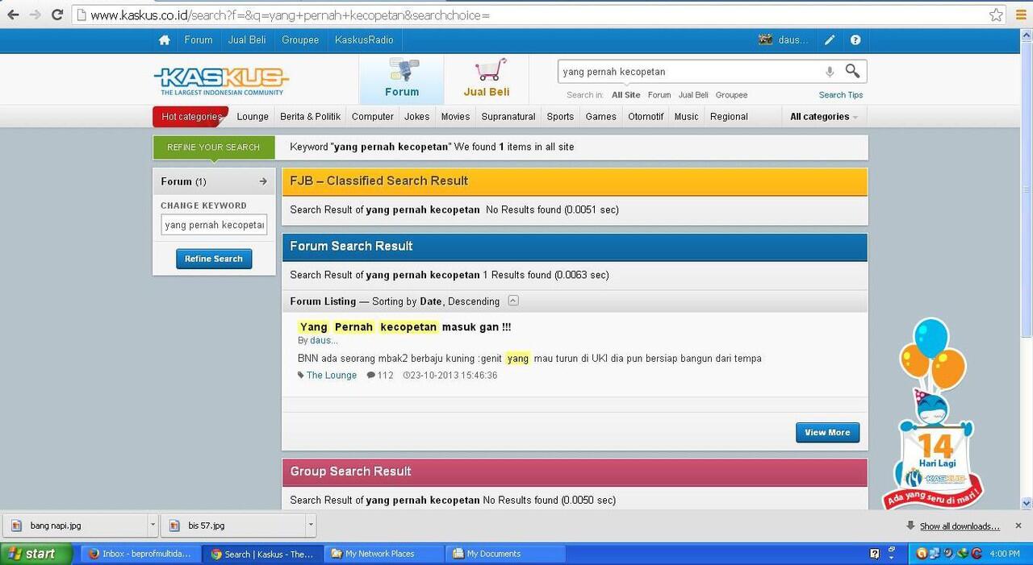1033x565 pixels.
Task: Open the Music category
Action: 687,117
